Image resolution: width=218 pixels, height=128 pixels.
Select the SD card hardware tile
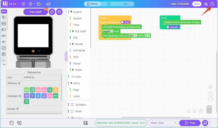click(27, 102)
